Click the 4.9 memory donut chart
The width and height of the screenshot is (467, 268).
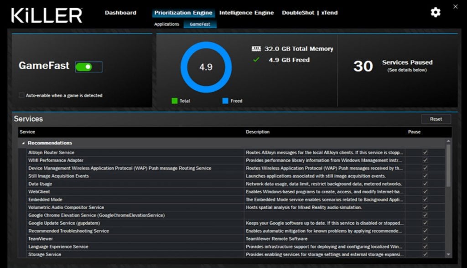206,67
